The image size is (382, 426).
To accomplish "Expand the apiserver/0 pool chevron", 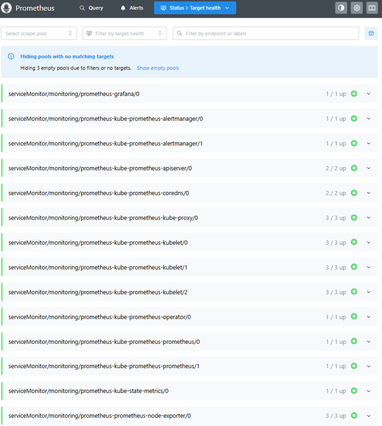I will point(368,168).
